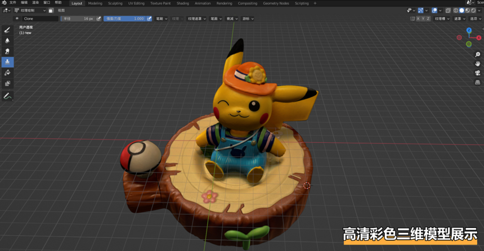Switch to the Sculpting workspace tab
This screenshot has height=251, width=484.
[x=115, y=3]
